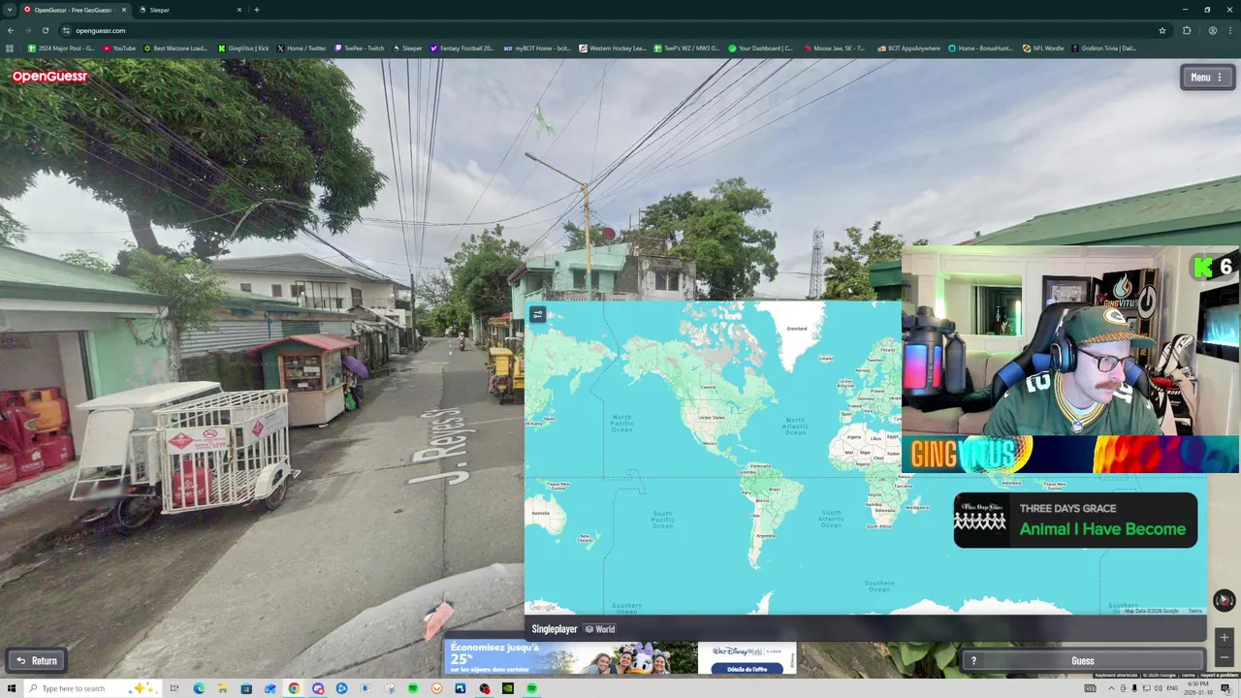Click the Windows Start button
Screen dimensions: 1241x698
(x=10, y=688)
